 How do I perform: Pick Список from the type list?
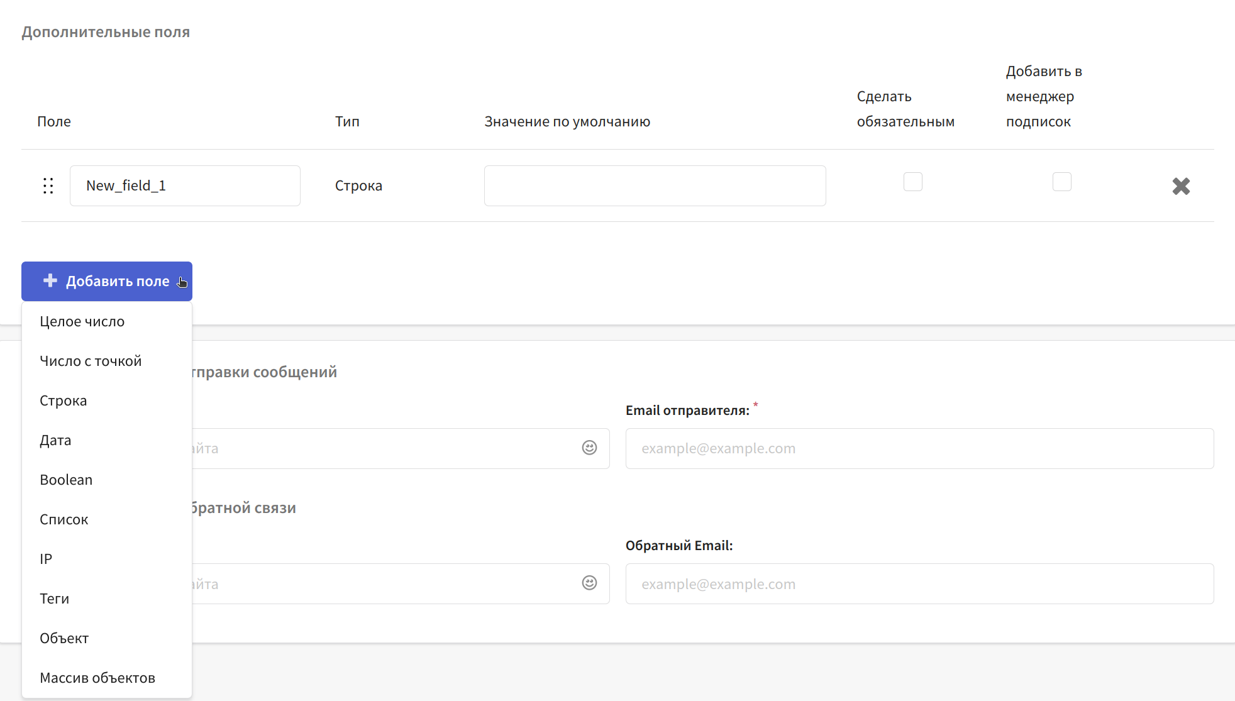click(x=107, y=519)
